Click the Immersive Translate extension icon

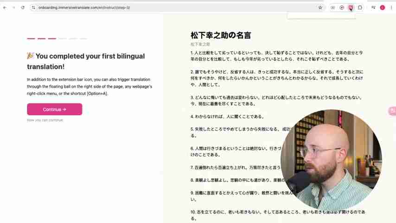(x=351, y=7)
